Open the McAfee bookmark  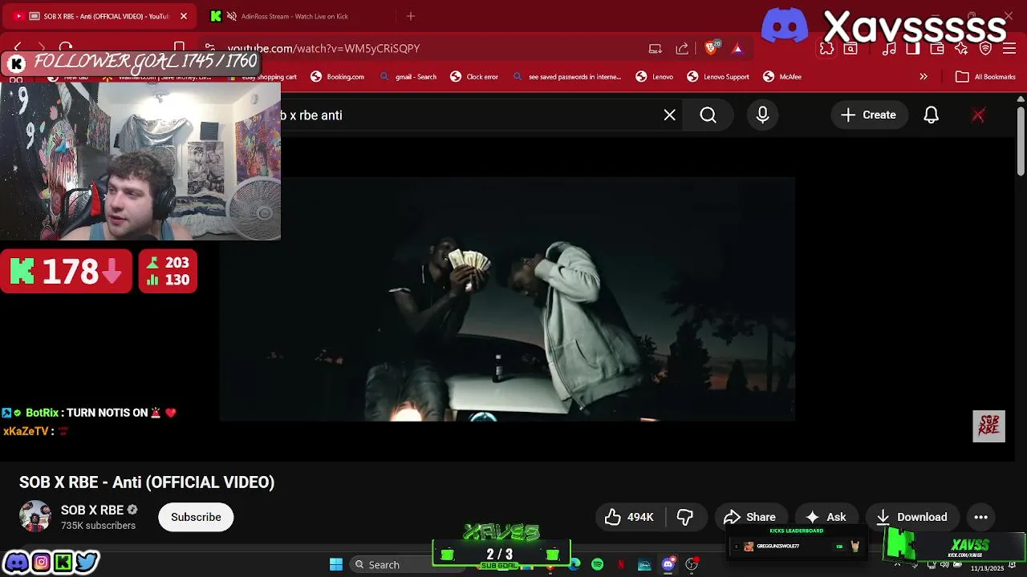(782, 77)
